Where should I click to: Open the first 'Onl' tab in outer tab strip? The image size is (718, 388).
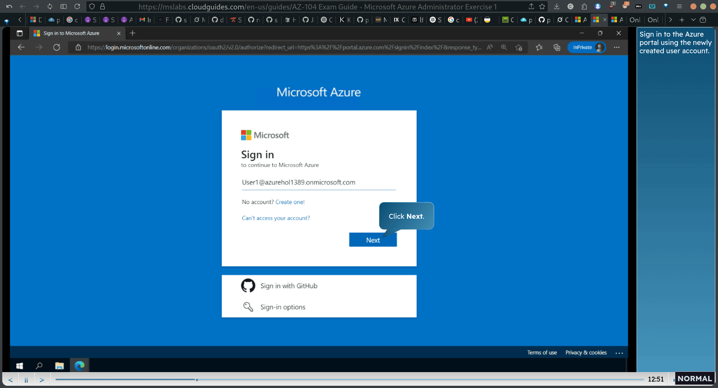point(635,20)
